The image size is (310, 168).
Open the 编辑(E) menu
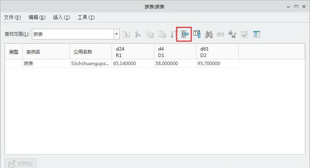(x=37, y=17)
